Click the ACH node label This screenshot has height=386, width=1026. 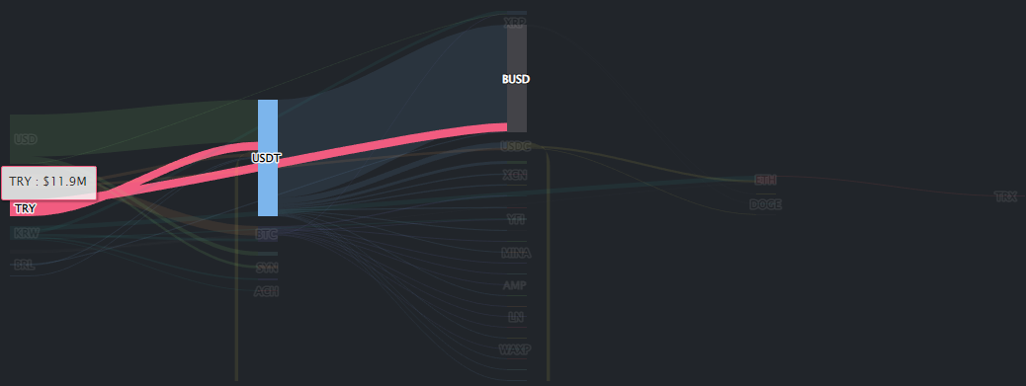[266, 291]
